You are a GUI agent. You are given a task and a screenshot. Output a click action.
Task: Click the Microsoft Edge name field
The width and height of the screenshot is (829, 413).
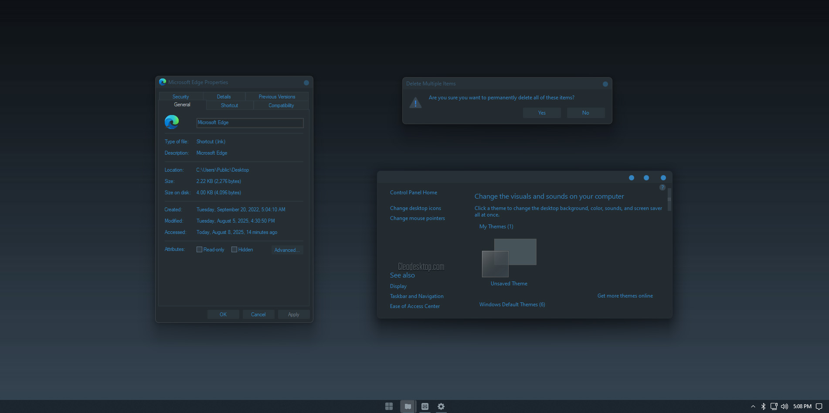[x=250, y=123]
